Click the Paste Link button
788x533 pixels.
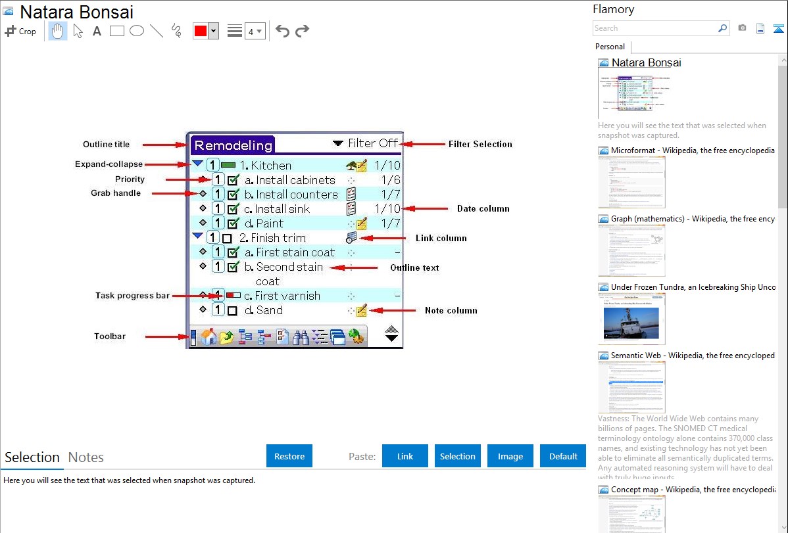click(405, 456)
